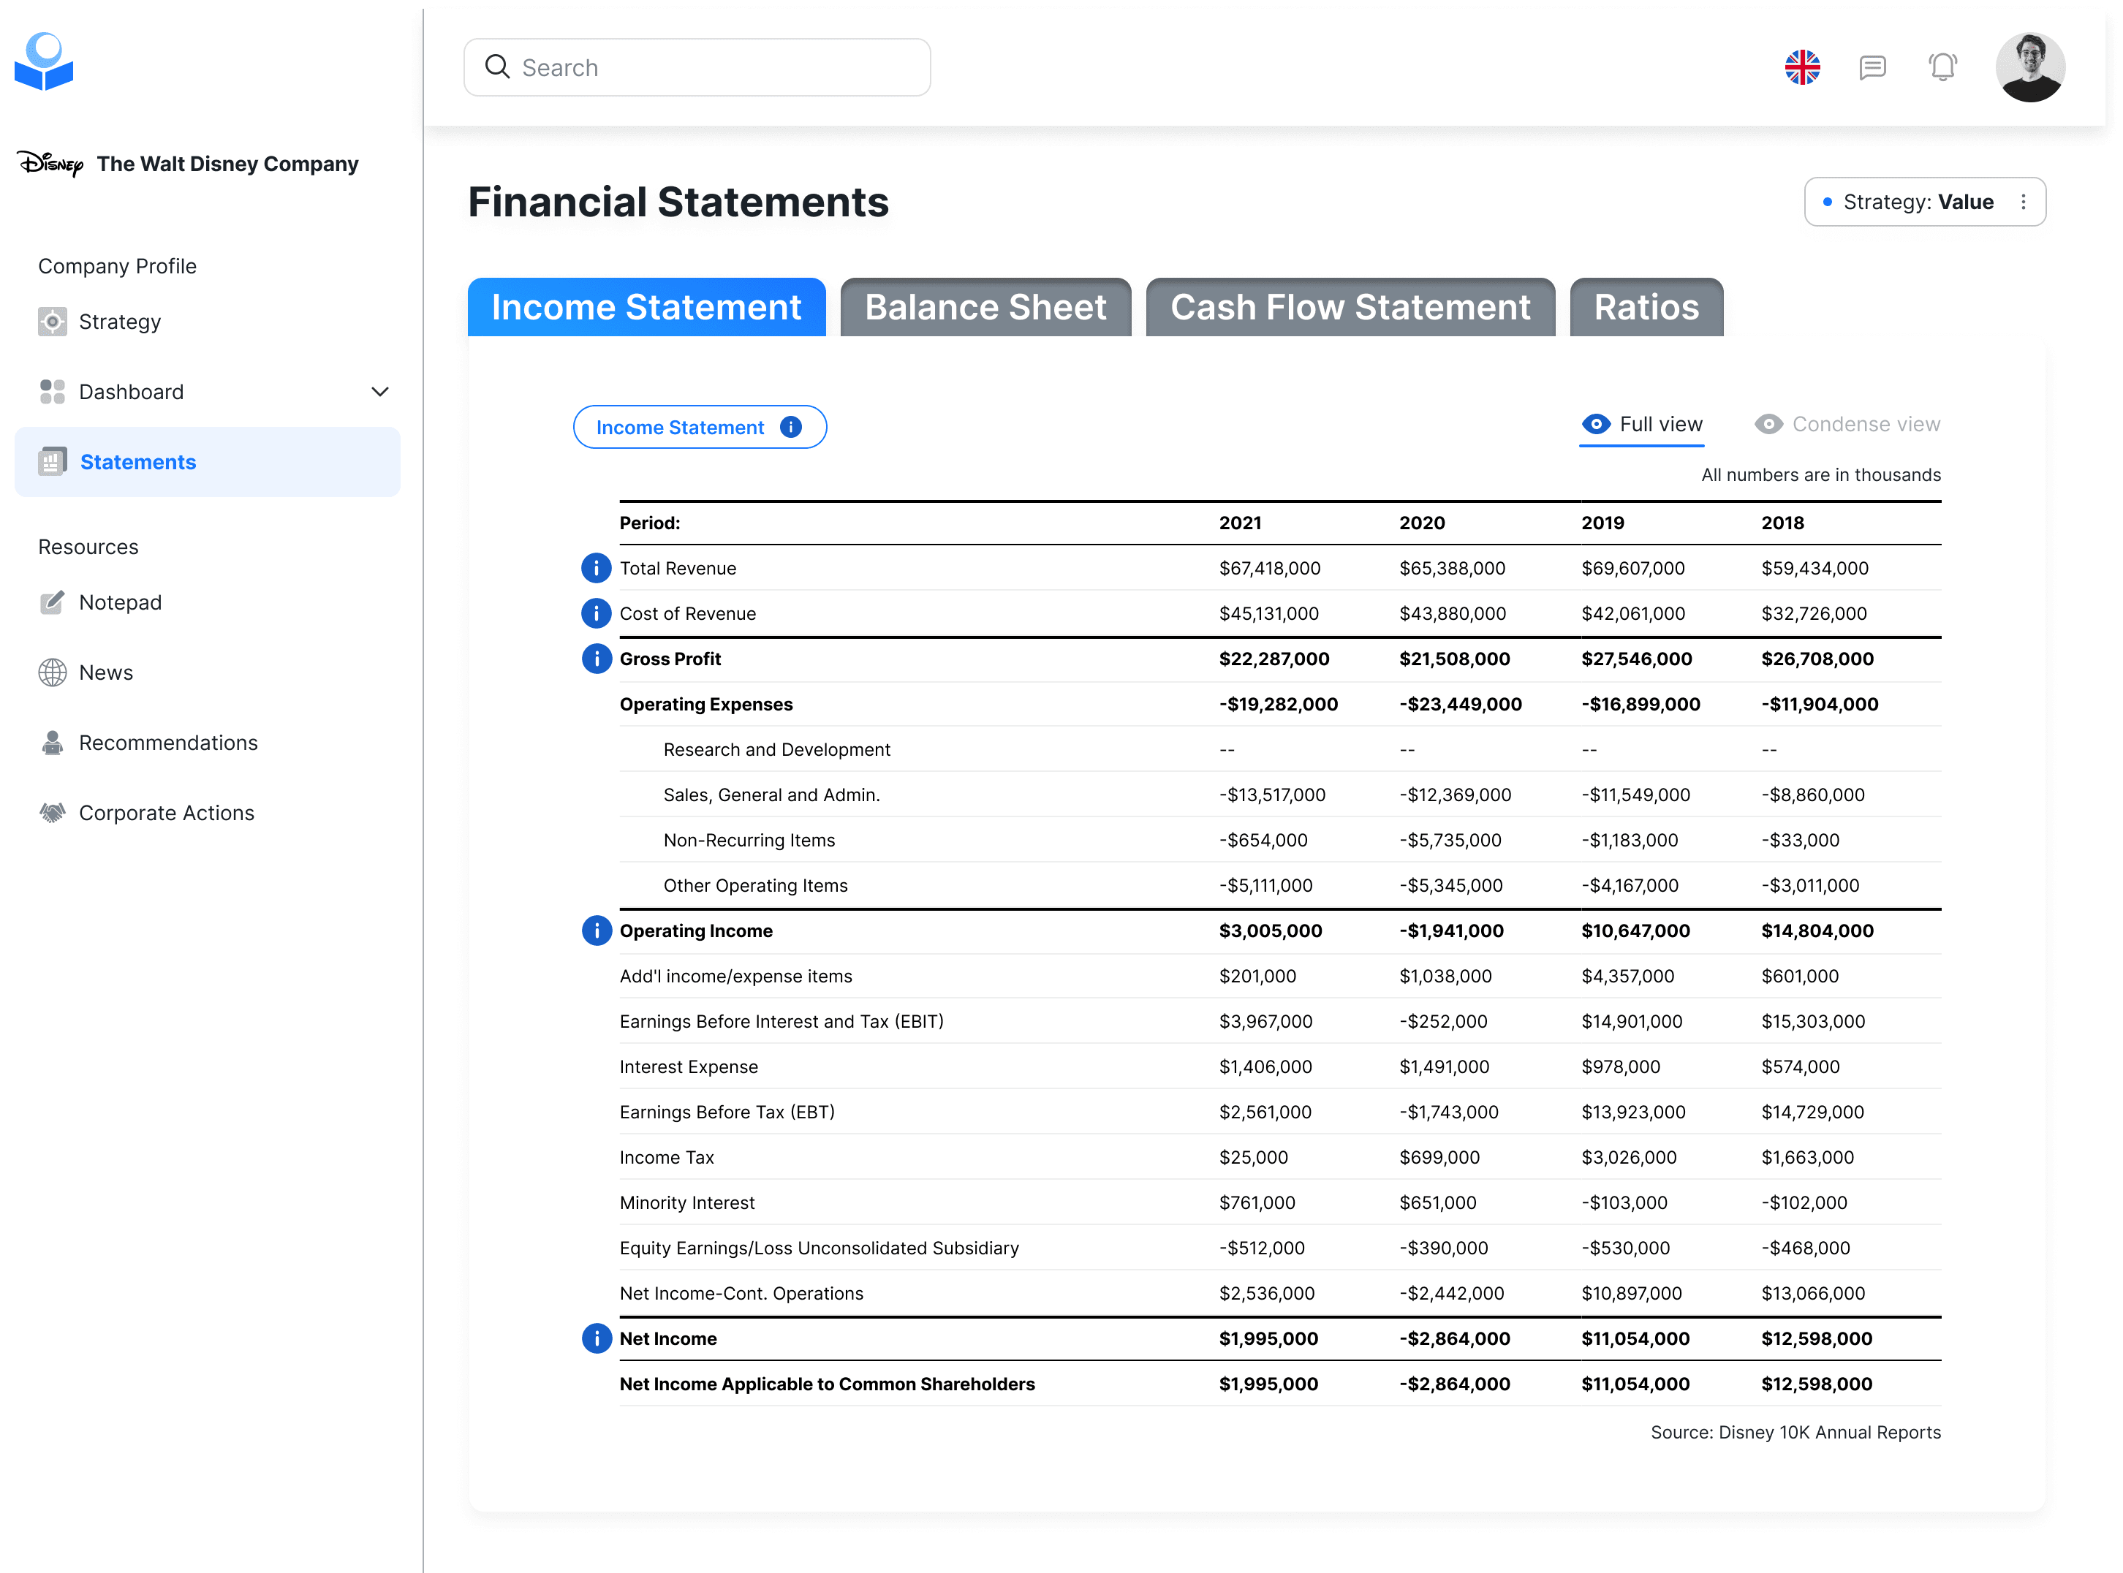The height and width of the screenshot is (1573, 2123).
Task: Open the Strategy: Value dropdown
Action: point(1925,202)
